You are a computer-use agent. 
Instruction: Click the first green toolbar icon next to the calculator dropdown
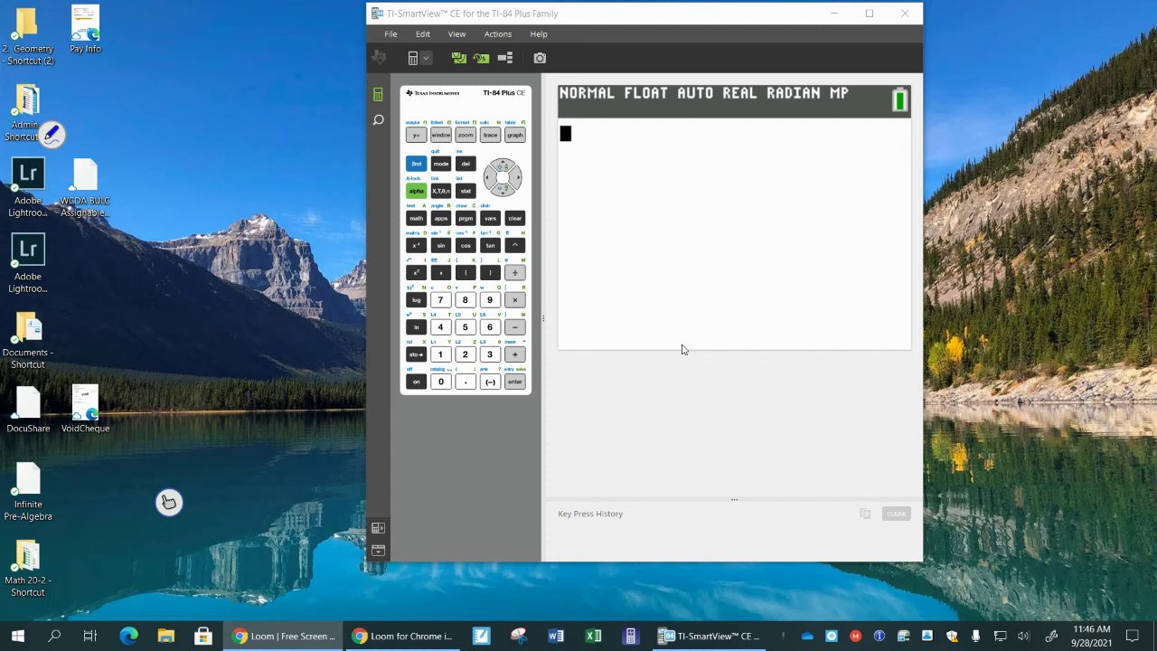point(459,58)
